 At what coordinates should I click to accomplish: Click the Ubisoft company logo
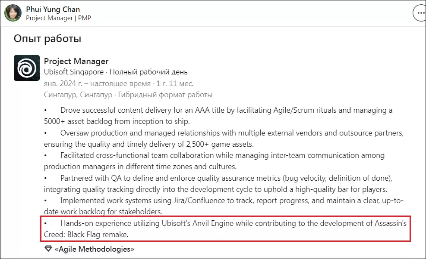click(x=27, y=68)
